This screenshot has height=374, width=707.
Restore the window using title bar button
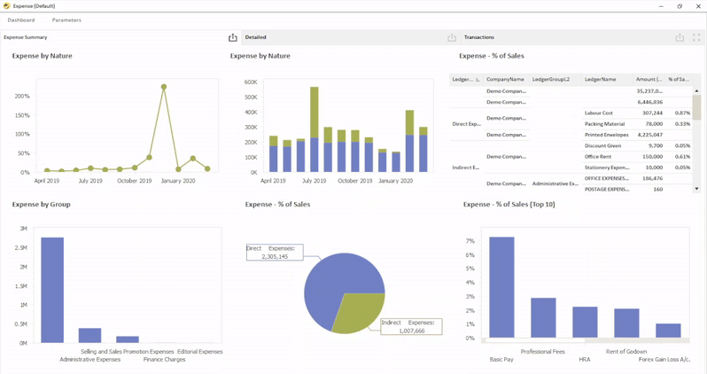(x=680, y=5)
